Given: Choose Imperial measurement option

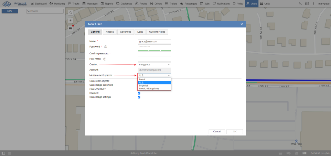Looking at the screenshot, I should tap(144, 85).
